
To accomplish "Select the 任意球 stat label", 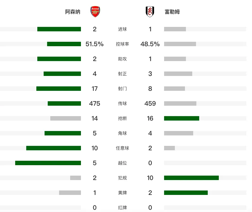I will click(122, 148).
